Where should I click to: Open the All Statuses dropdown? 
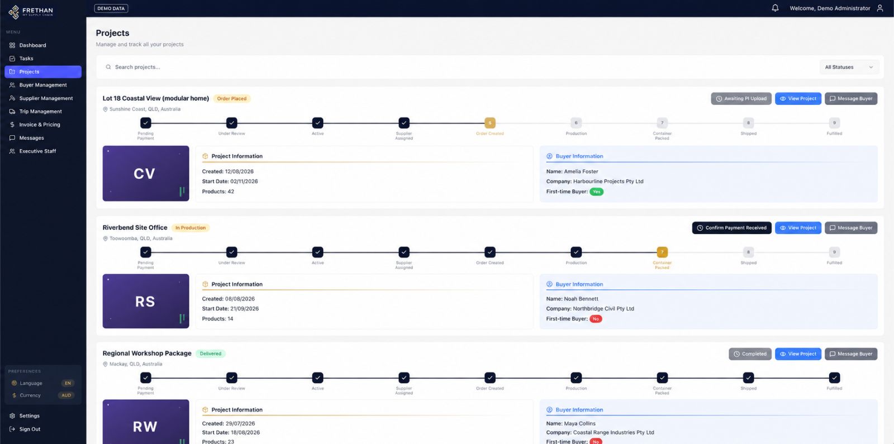tap(849, 67)
